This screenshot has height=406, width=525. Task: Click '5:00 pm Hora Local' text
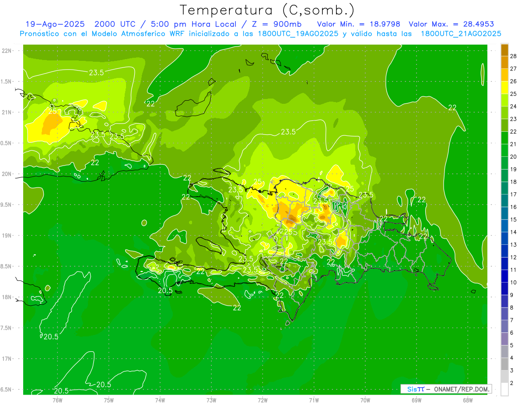point(195,24)
